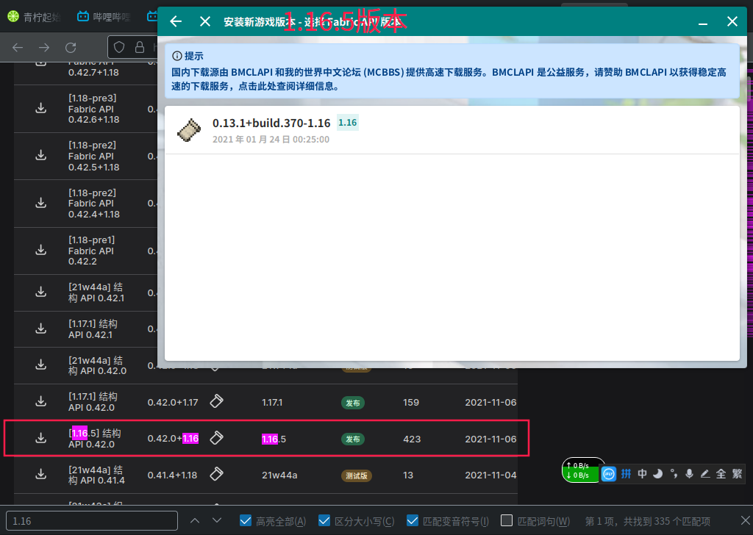Click tag icon in 0.42.0+1.17 row

217,401
